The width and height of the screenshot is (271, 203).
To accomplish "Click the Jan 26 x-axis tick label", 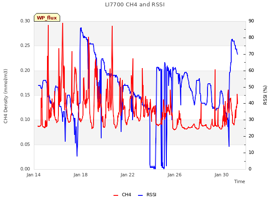I will tap(174, 175).
